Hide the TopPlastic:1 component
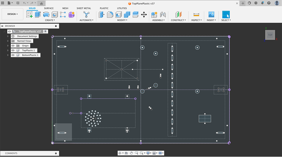Image resolution: width=282 pixels, height=157 pixels. pos(13,51)
